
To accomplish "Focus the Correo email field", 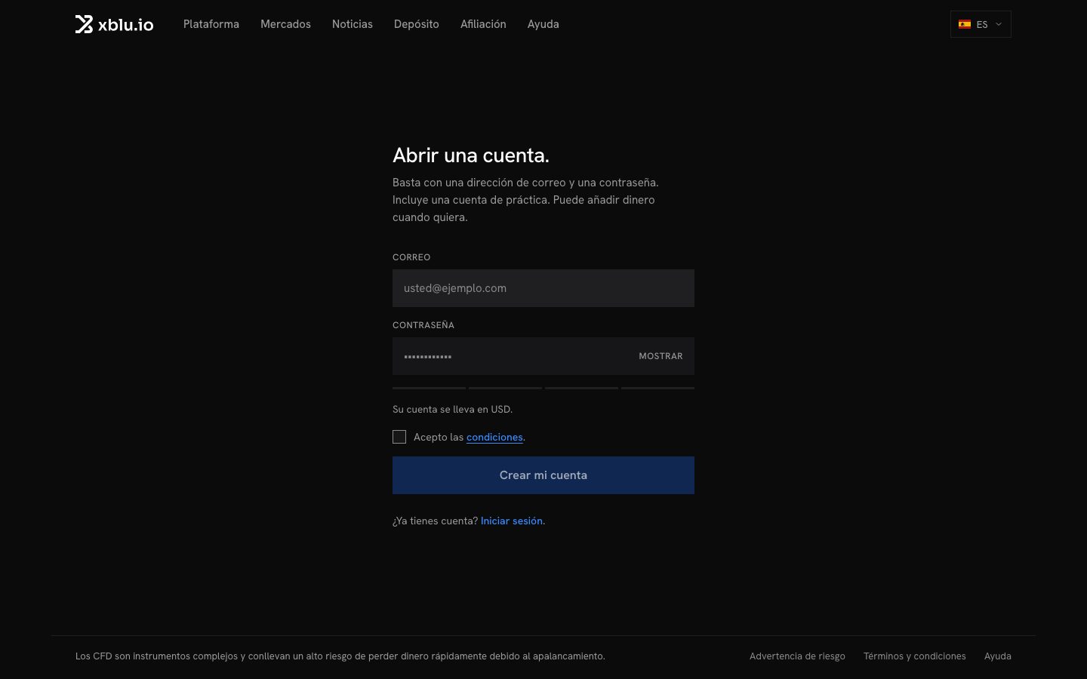I will [x=543, y=288].
